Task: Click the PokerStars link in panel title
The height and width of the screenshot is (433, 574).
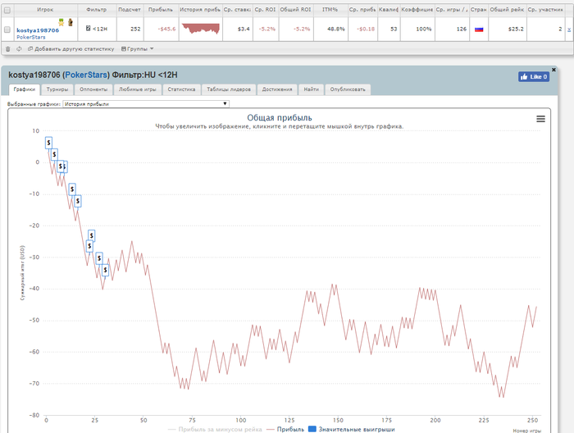Action: coord(87,75)
